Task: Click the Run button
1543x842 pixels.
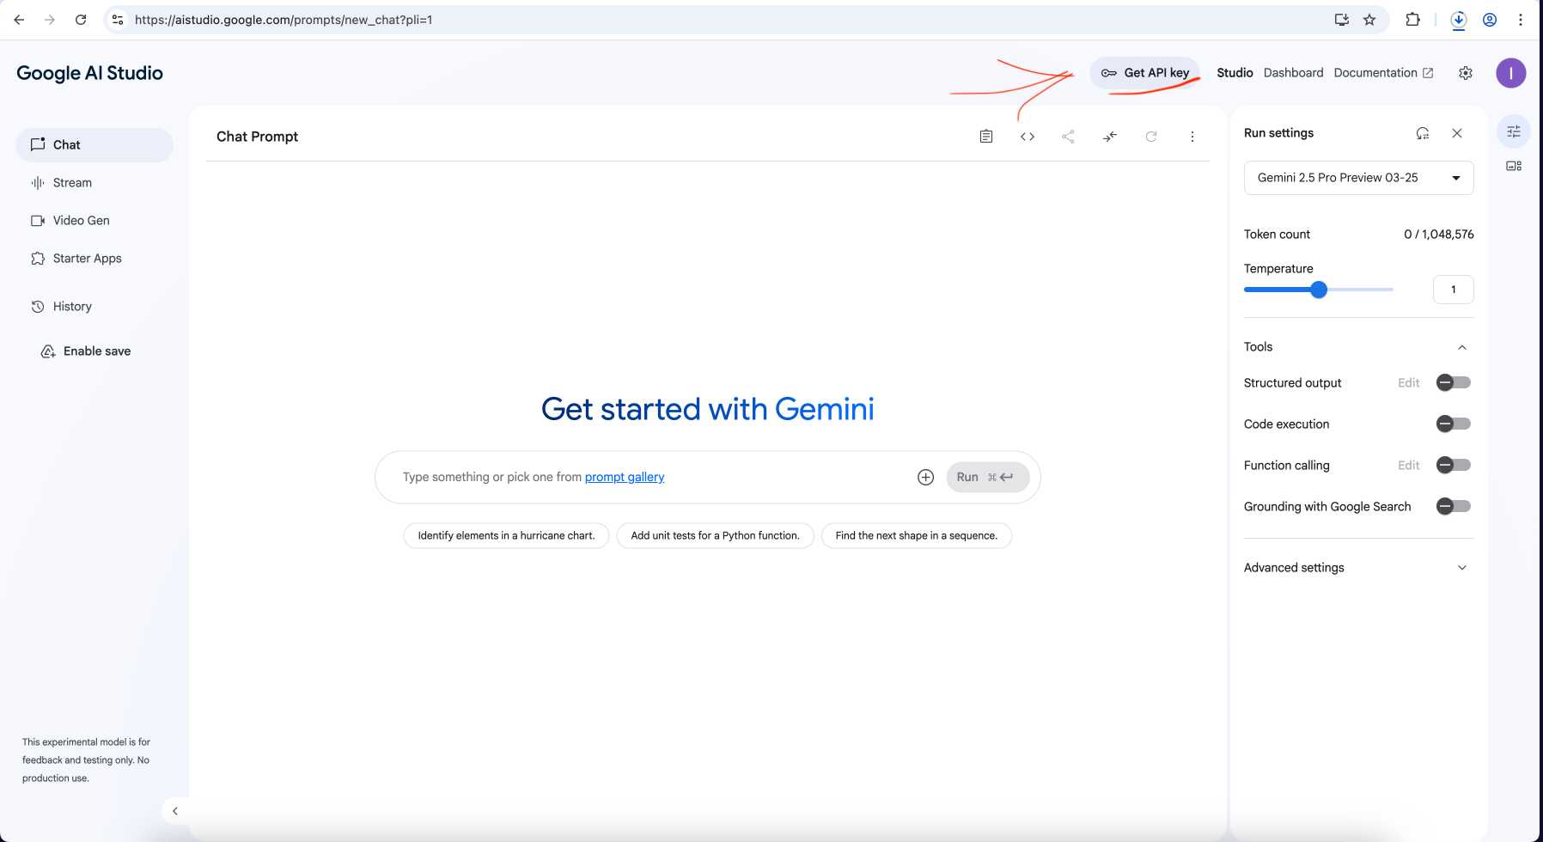Action: 988,477
